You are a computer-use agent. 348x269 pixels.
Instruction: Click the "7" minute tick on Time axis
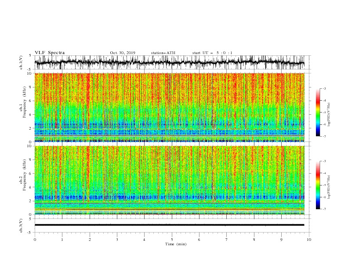point(227,240)
